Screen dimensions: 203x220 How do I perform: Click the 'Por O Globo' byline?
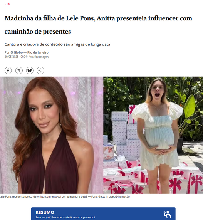(13, 52)
